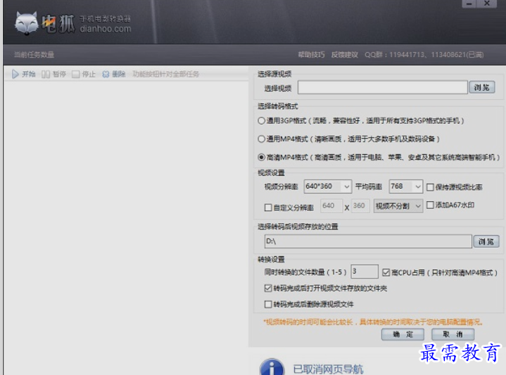This screenshot has width=506, height=375.
Task: Toggle 转码完成后打开视频文件存放的文件夹 checkbox
Action: [x=268, y=288]
